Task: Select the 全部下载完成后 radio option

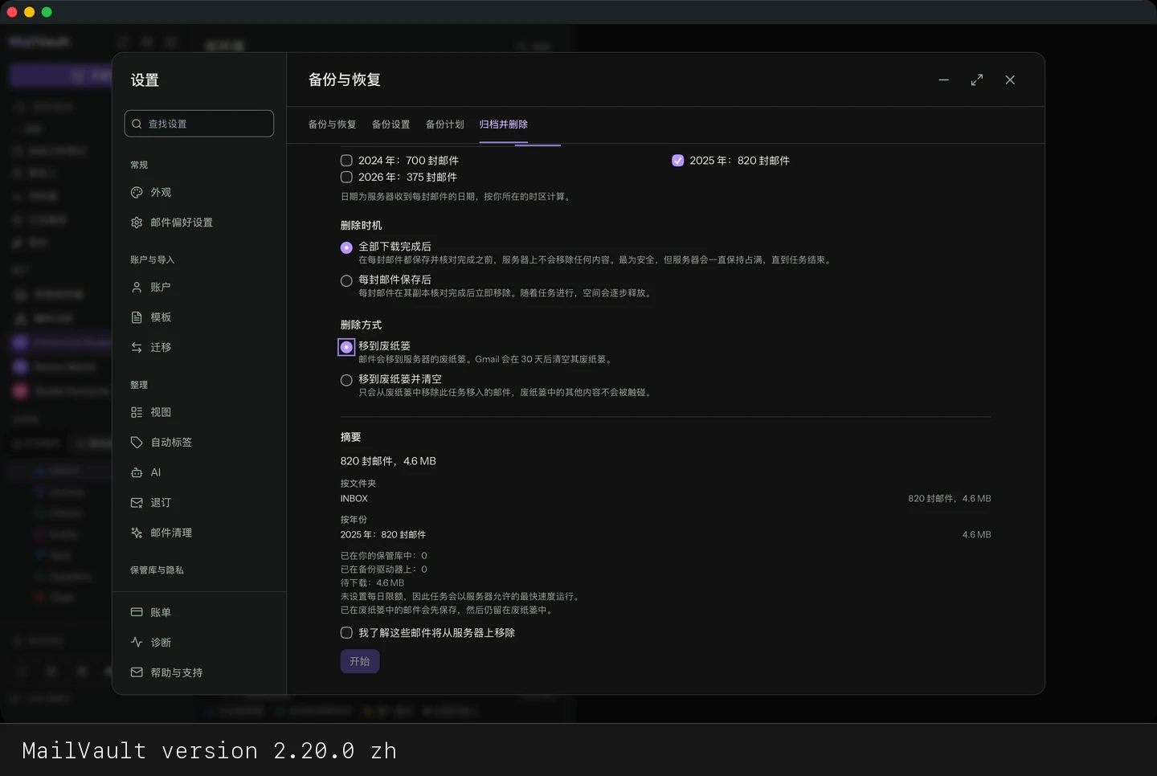Action: tap(346, 247)
